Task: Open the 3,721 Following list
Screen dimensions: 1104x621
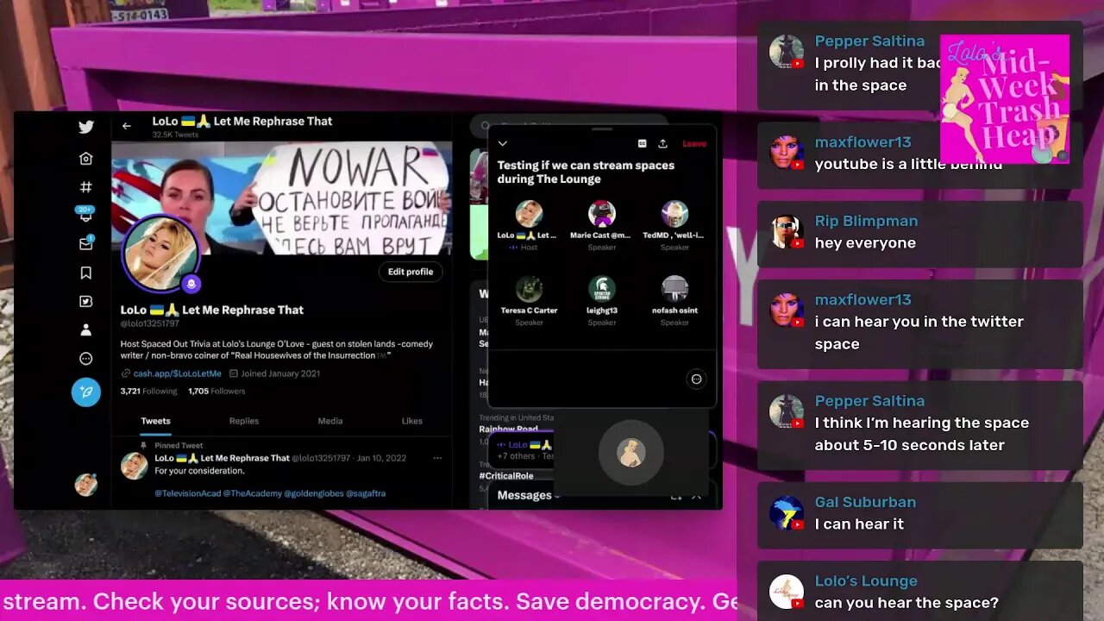Action: click(149, 391)
